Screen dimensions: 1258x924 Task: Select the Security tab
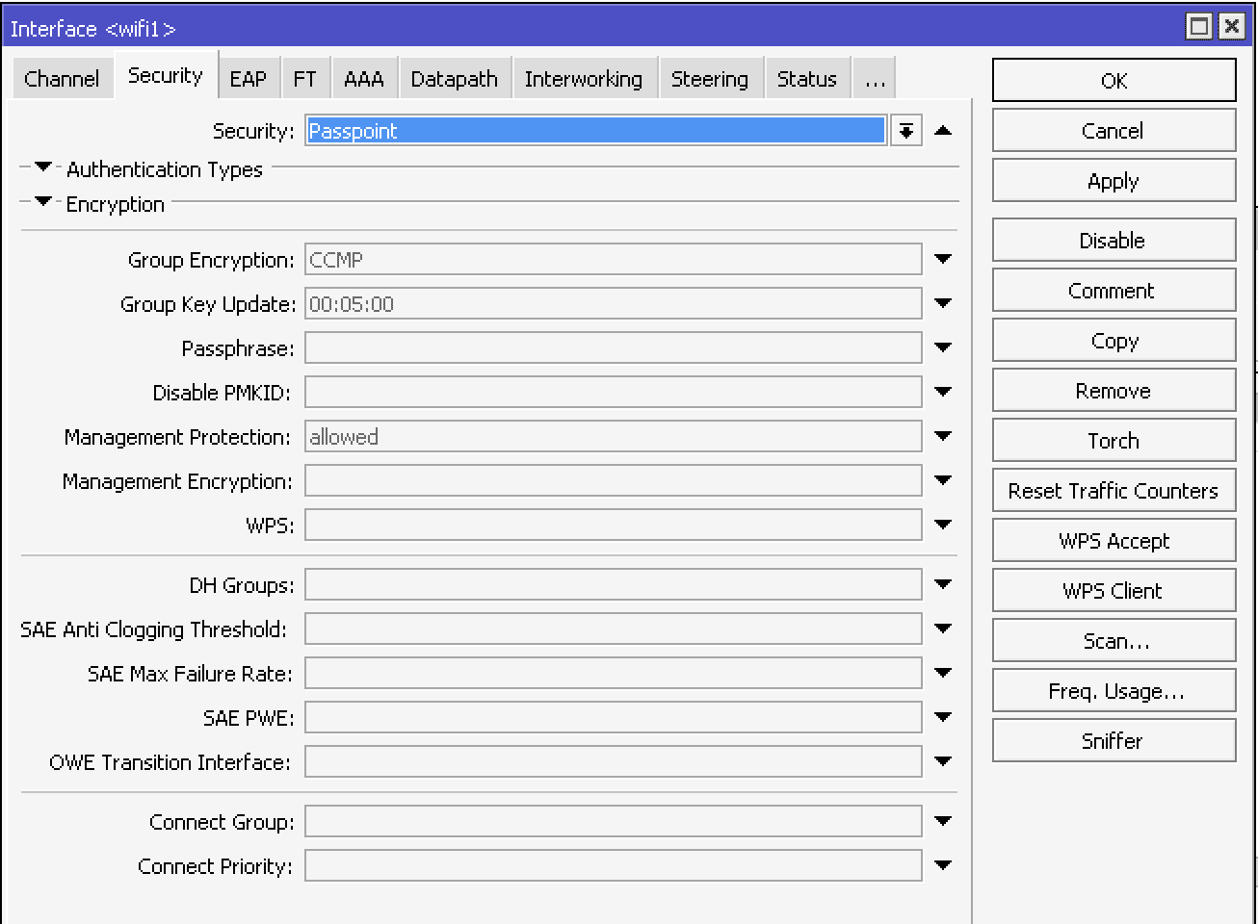[166, 76]
